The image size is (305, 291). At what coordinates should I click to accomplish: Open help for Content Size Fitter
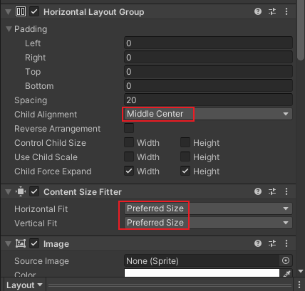[x=258, y=191]
